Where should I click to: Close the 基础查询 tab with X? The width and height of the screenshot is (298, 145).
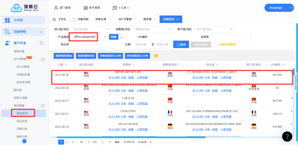(x=178, y=19)
